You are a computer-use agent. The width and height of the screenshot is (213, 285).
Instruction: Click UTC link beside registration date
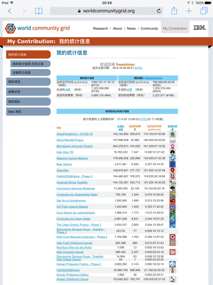[x=138, y=68]
